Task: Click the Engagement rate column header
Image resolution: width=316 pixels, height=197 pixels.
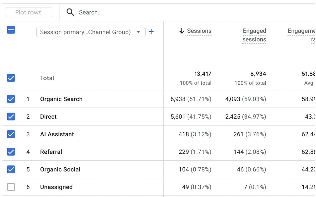Action: point(301,35)
